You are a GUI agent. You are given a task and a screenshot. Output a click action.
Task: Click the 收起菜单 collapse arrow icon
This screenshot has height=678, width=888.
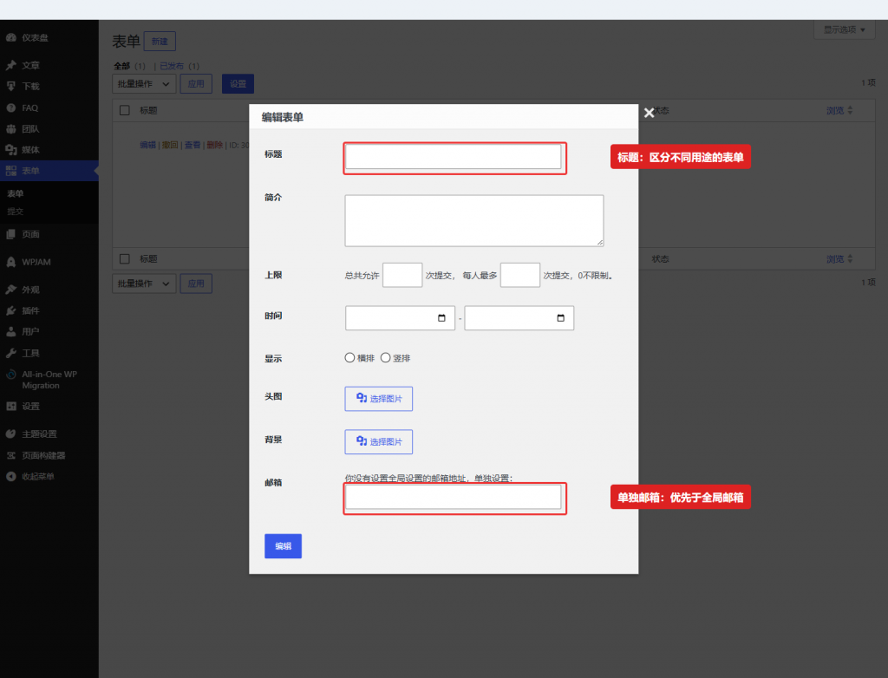click(x=10, y=476)
